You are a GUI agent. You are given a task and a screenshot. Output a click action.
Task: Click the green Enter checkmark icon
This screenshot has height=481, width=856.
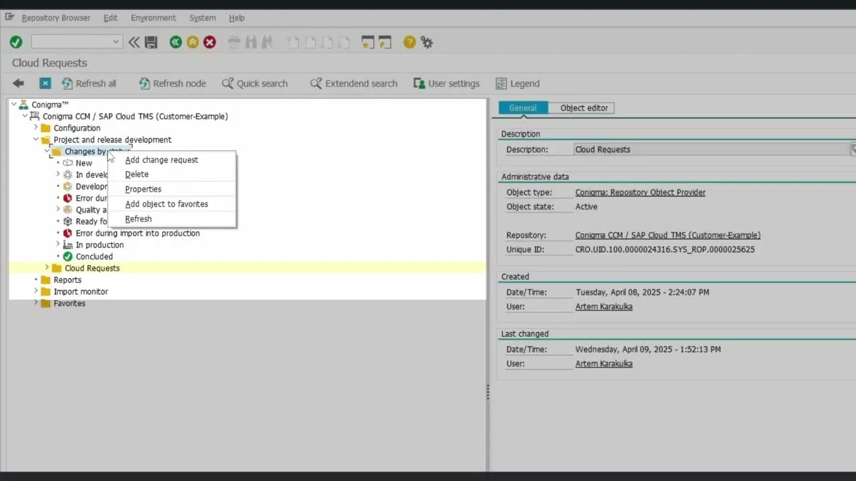(x=16, y=42)
